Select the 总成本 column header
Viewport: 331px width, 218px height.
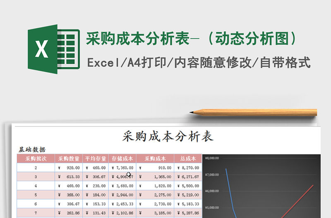coord(187,158)
